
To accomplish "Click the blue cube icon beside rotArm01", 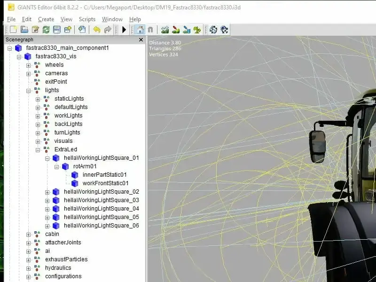I will (65, 166).
